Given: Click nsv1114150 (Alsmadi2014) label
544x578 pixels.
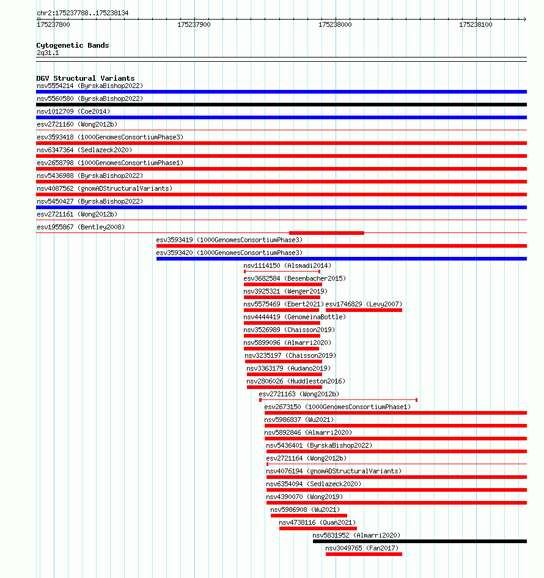Looking at the screenshot, I should (287, 266).
